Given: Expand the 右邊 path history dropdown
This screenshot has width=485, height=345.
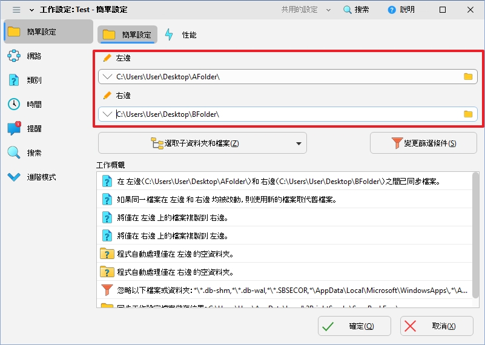Looking at the screenshot, I should [x=107, y=114].
